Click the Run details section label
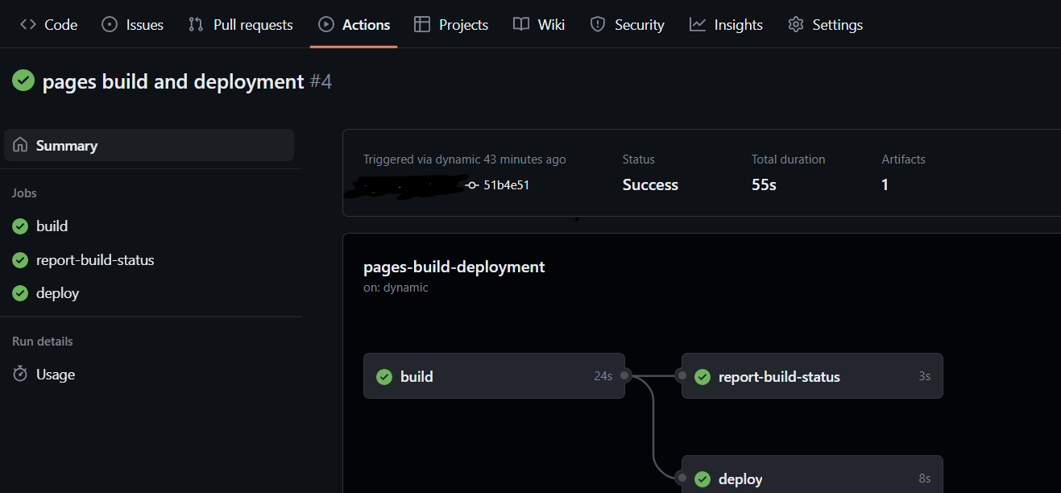 pos(43,342)
